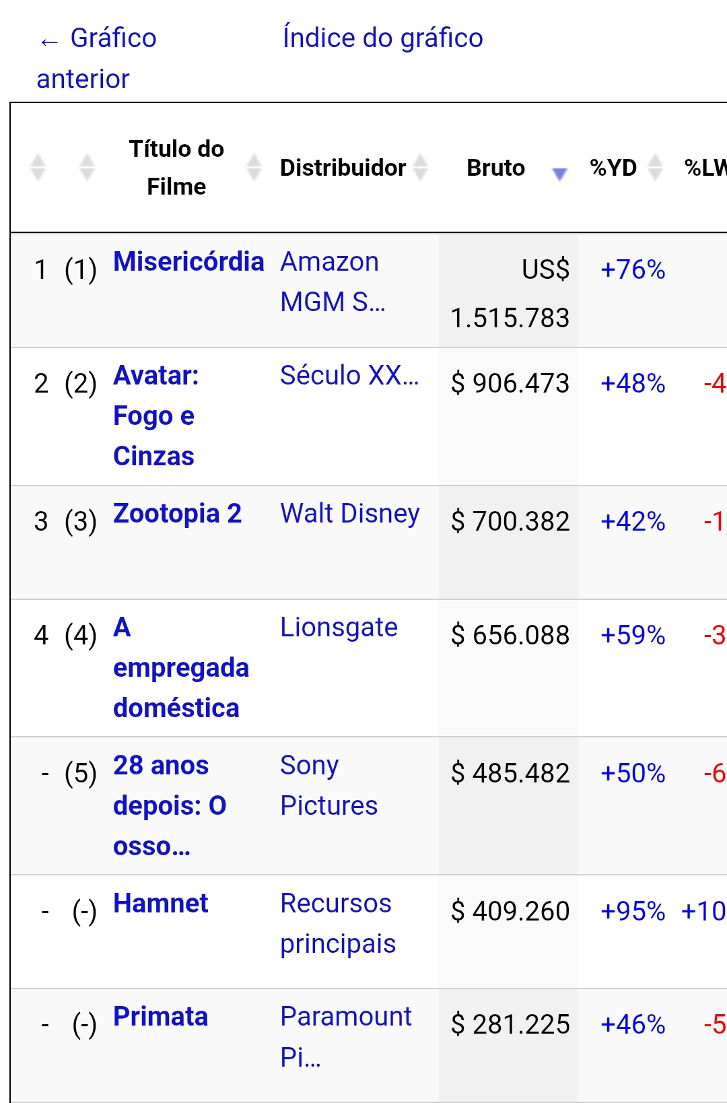The height and width of the screenshot is (1103, 727).
Task: Click the %LW column header
Action: [x=704, y=167]
